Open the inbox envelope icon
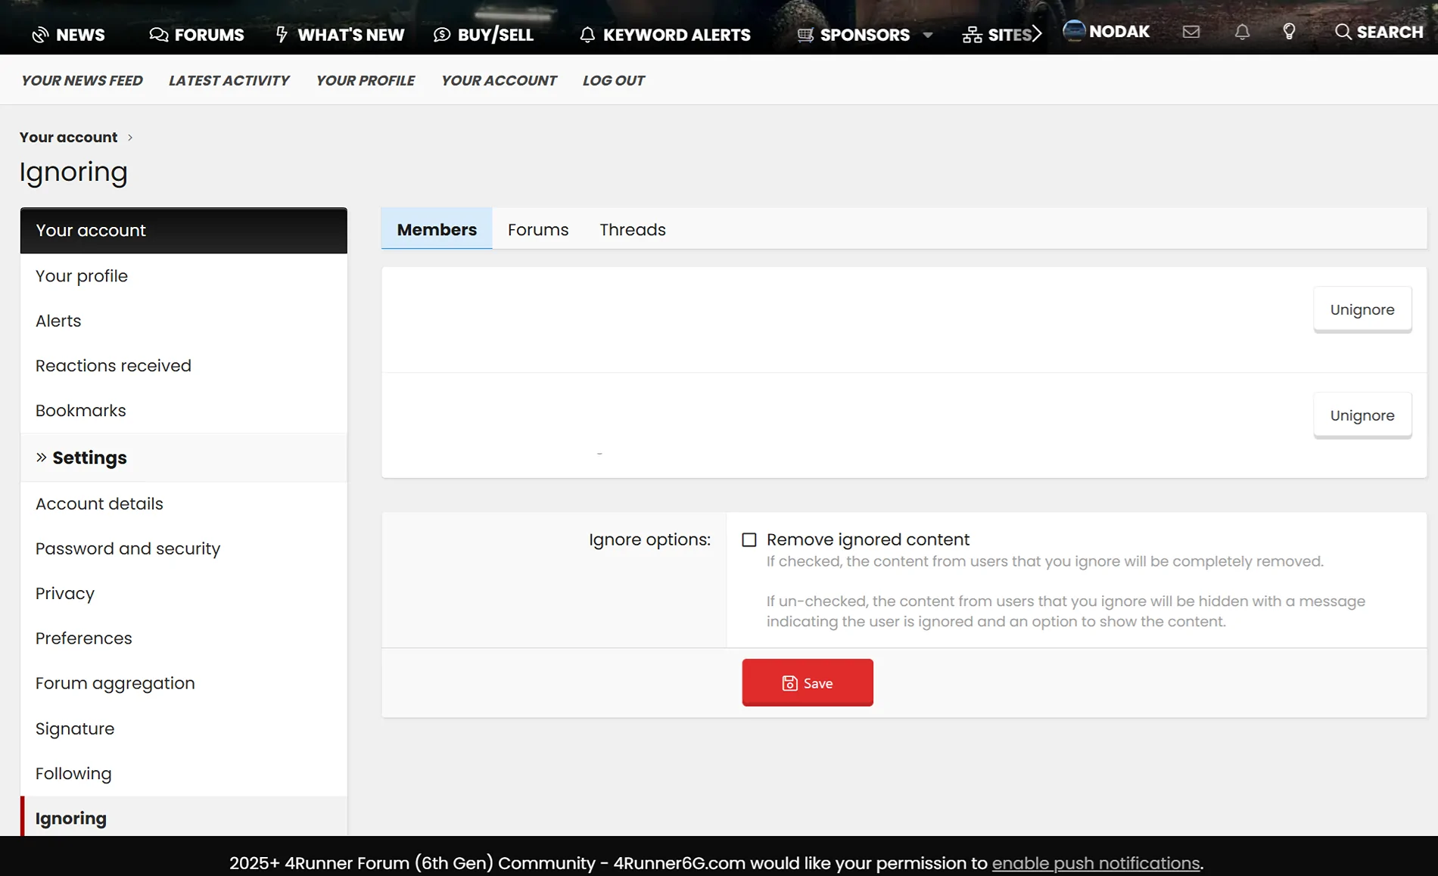This screenshot has width=1438, height=876. point(1191,32)
